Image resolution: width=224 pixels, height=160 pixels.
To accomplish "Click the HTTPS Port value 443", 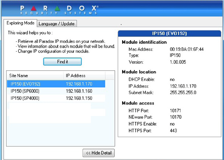I will click(173, 131).
